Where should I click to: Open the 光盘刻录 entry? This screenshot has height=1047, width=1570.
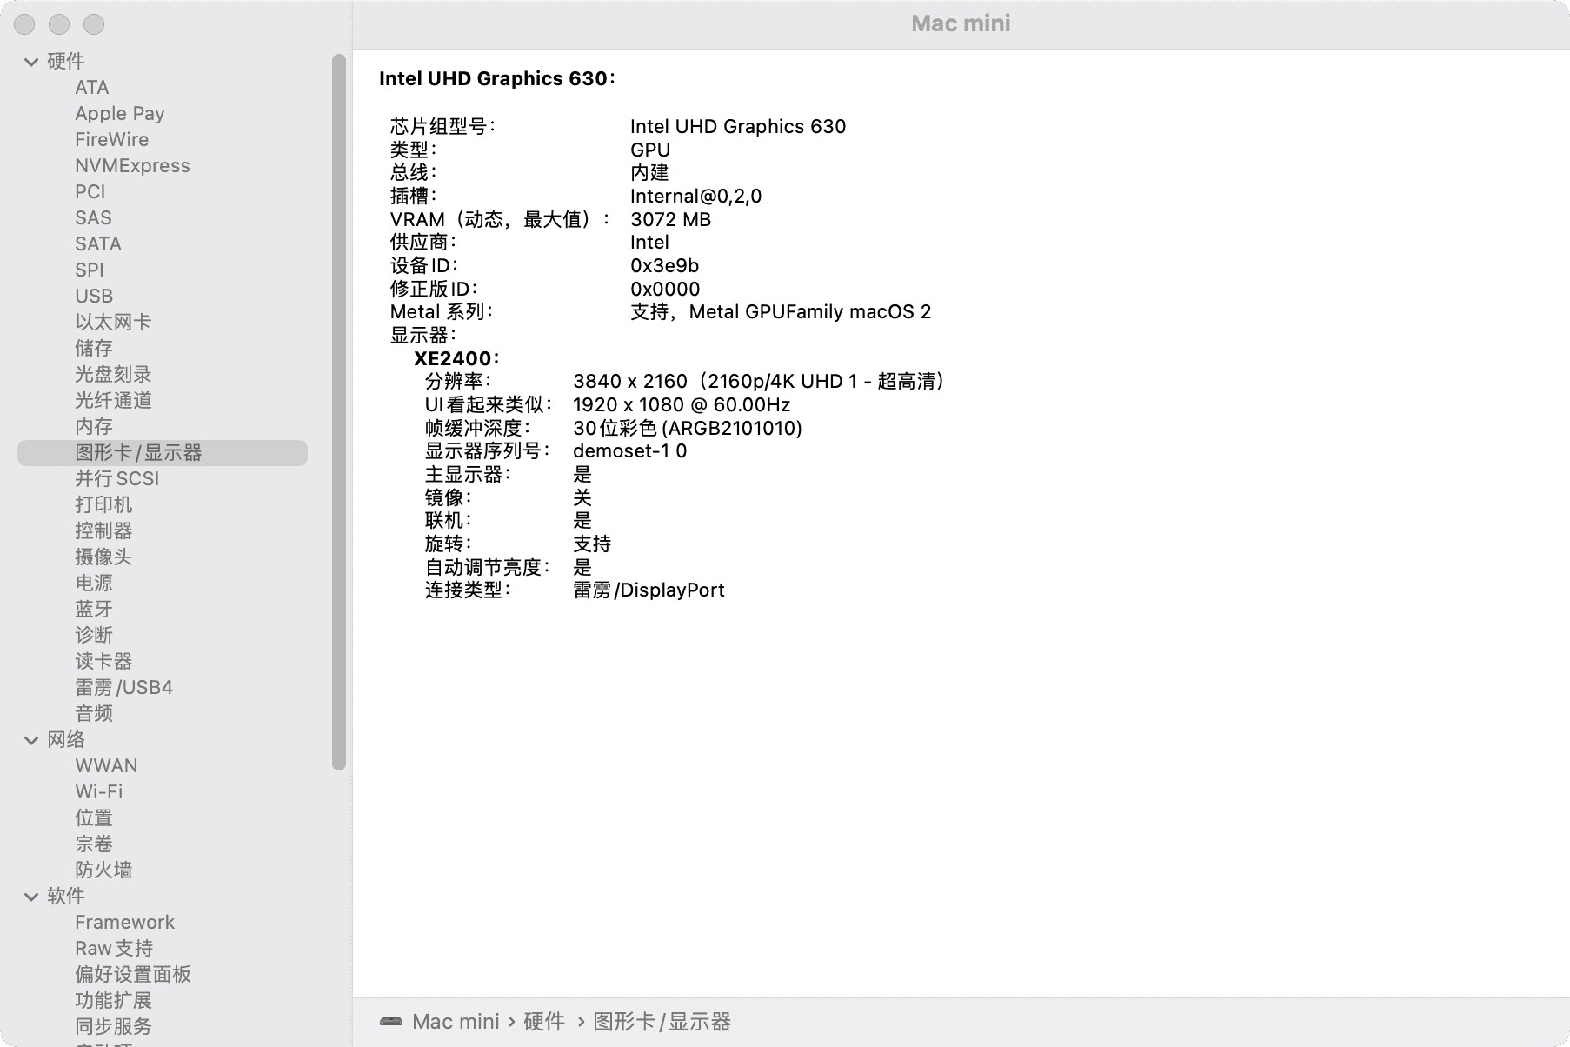coord(113,375)
